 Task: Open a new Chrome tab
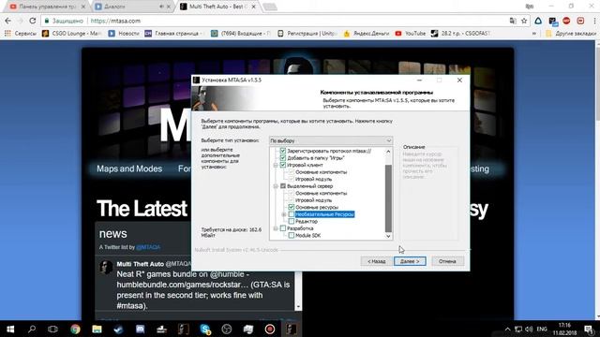270,7
